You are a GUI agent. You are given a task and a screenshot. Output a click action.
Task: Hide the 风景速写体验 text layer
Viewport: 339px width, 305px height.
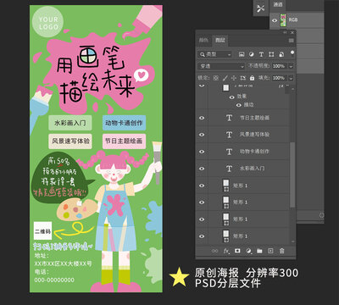click(x=202, y=135)
